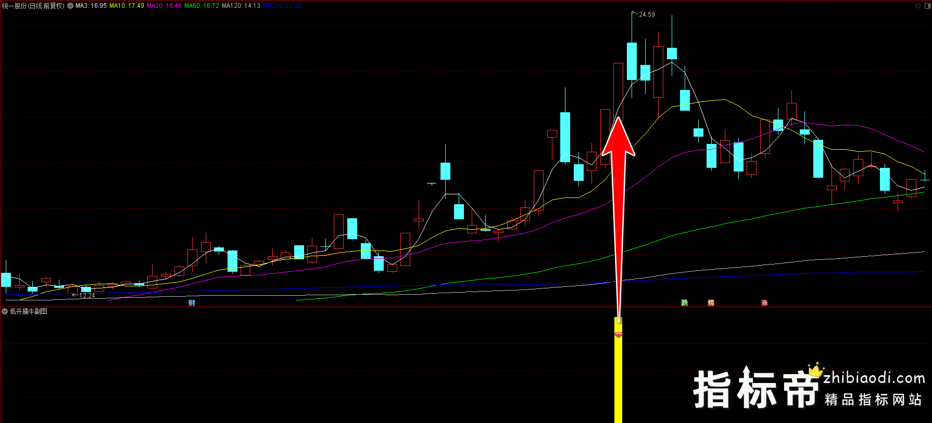Viewport: 932px width, 423px height.
Task: Select the blue MA250 indicator label
Action: [282, 6]
